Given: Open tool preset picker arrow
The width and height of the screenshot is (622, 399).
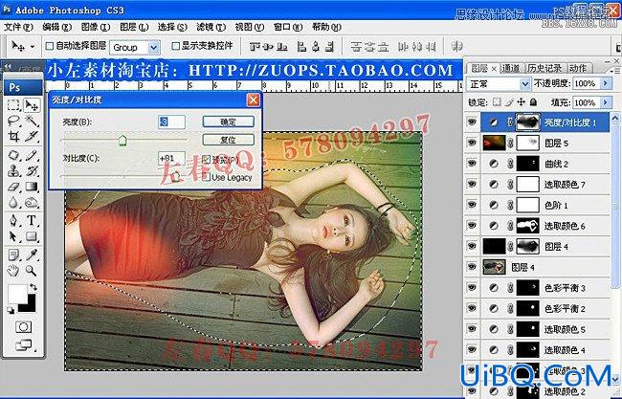Looking at the screenshot, I should click(33, 47).
